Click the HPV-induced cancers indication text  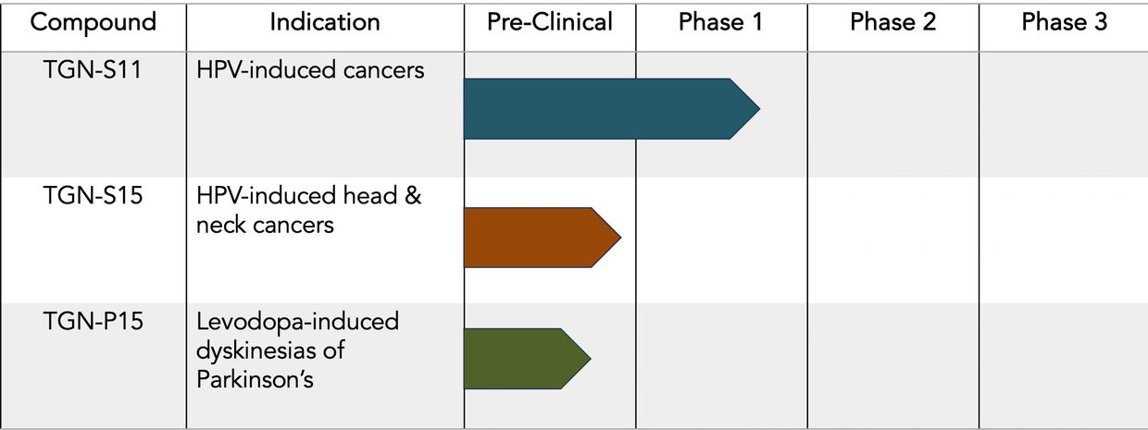pyautogui.click(x=310, y=70)
